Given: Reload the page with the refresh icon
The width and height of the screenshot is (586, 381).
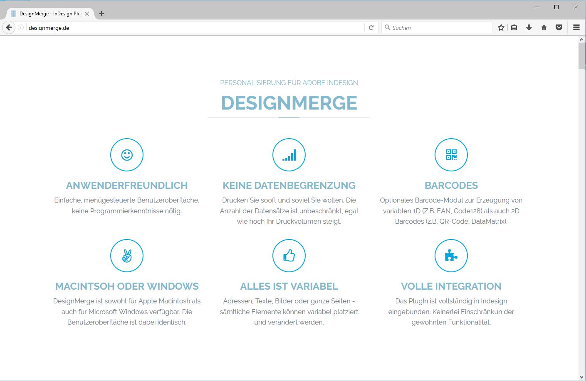Looking at the screenshot, I should click(x=371, y=27).
